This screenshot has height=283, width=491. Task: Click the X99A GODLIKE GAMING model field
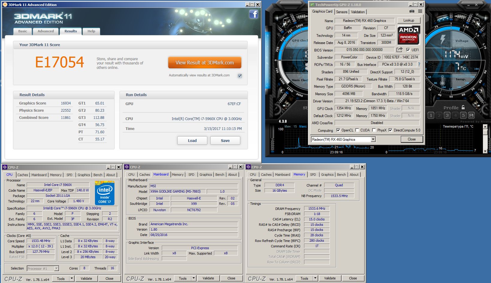point(177,191)
